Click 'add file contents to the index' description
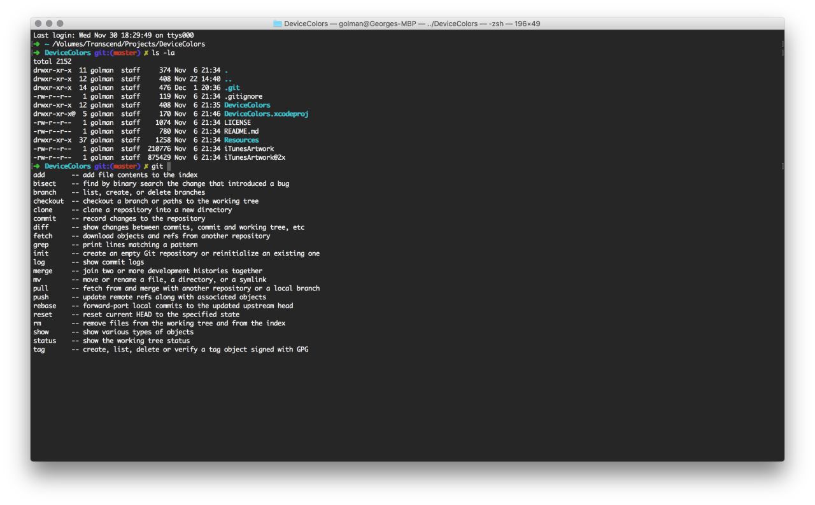The image size is (815, 505). (x=140, y=175)
